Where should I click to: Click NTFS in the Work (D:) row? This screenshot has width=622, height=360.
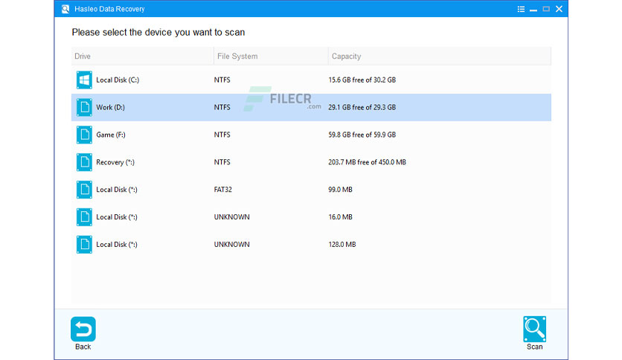click(222, 107)
